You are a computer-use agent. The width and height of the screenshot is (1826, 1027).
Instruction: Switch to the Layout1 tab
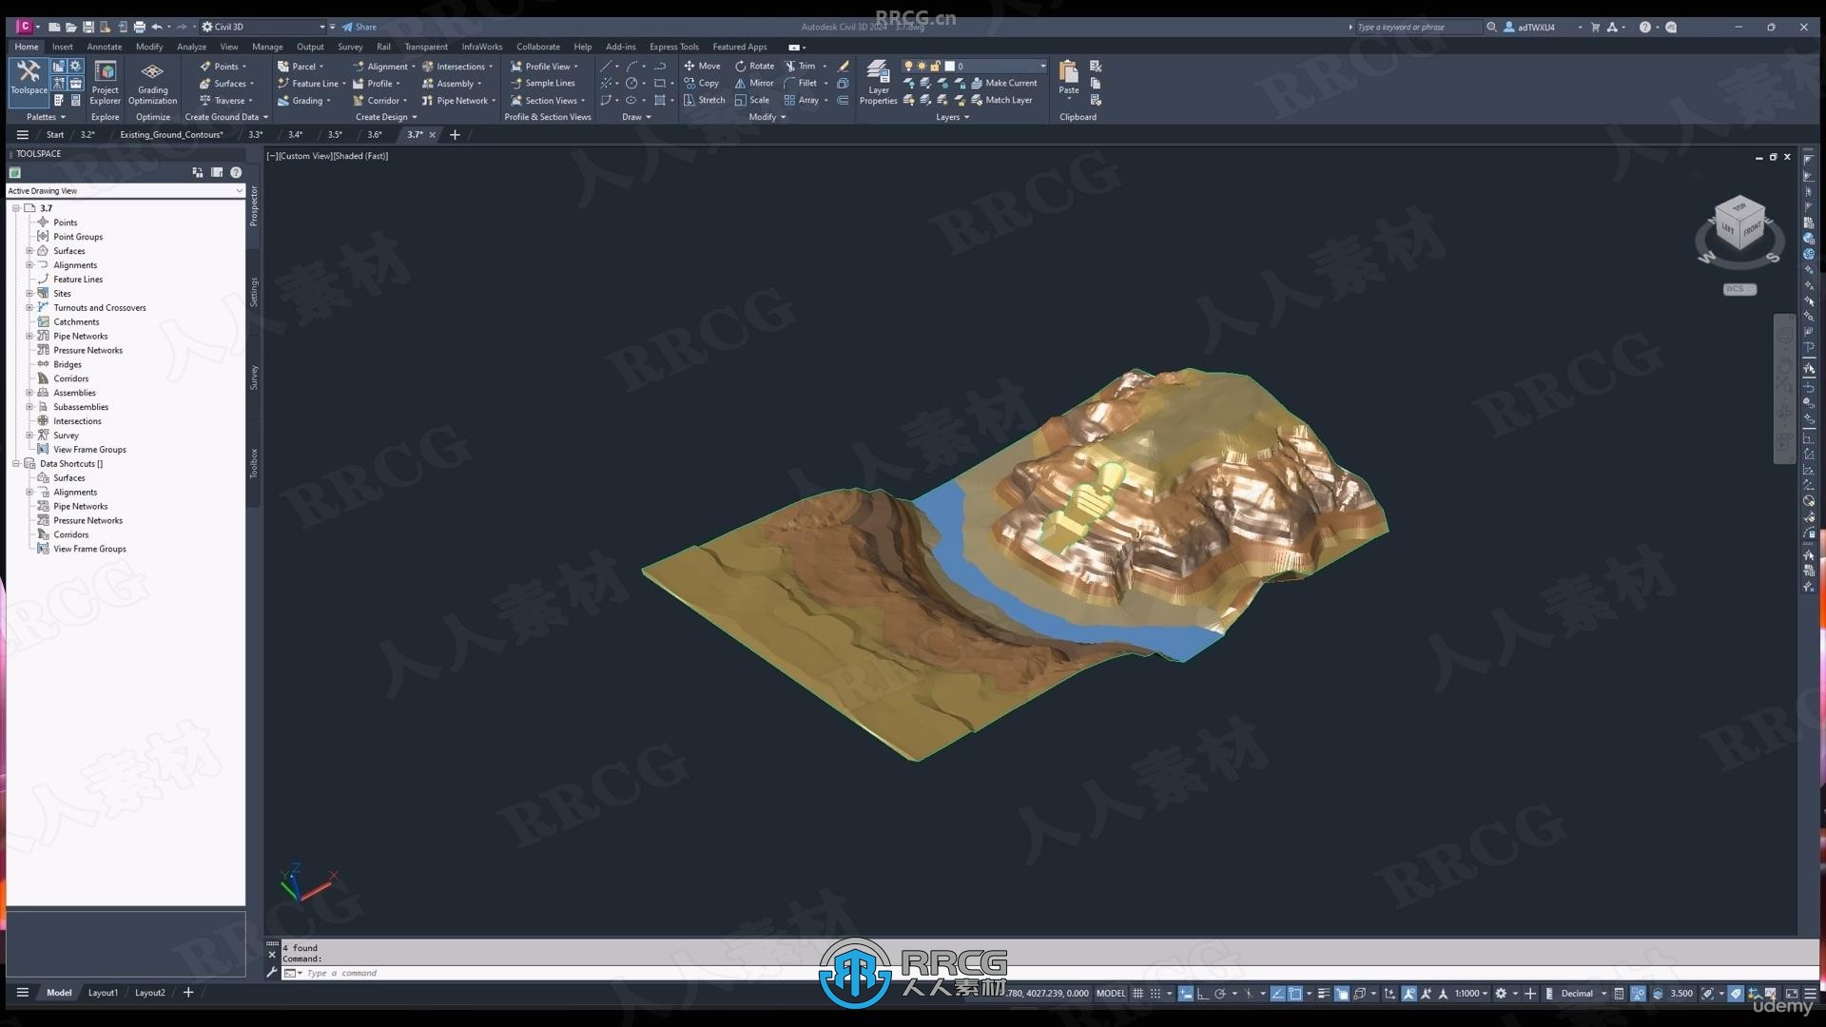(103, 993)
